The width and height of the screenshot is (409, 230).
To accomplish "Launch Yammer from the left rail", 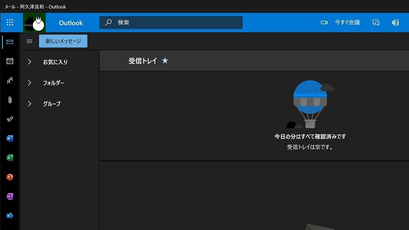I will [10, 216].
